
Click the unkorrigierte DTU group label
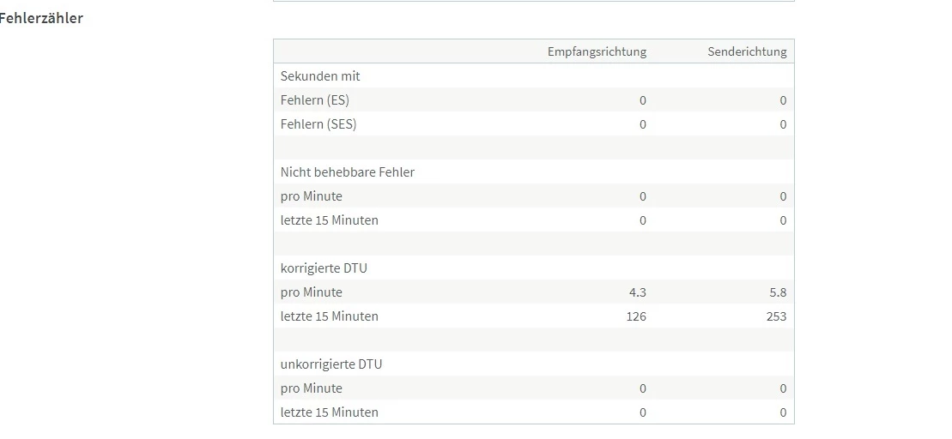coord(330,364)
